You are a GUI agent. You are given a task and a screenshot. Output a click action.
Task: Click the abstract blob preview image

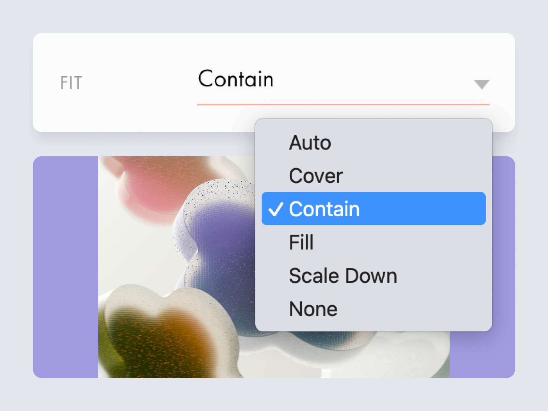coord(176,267)
